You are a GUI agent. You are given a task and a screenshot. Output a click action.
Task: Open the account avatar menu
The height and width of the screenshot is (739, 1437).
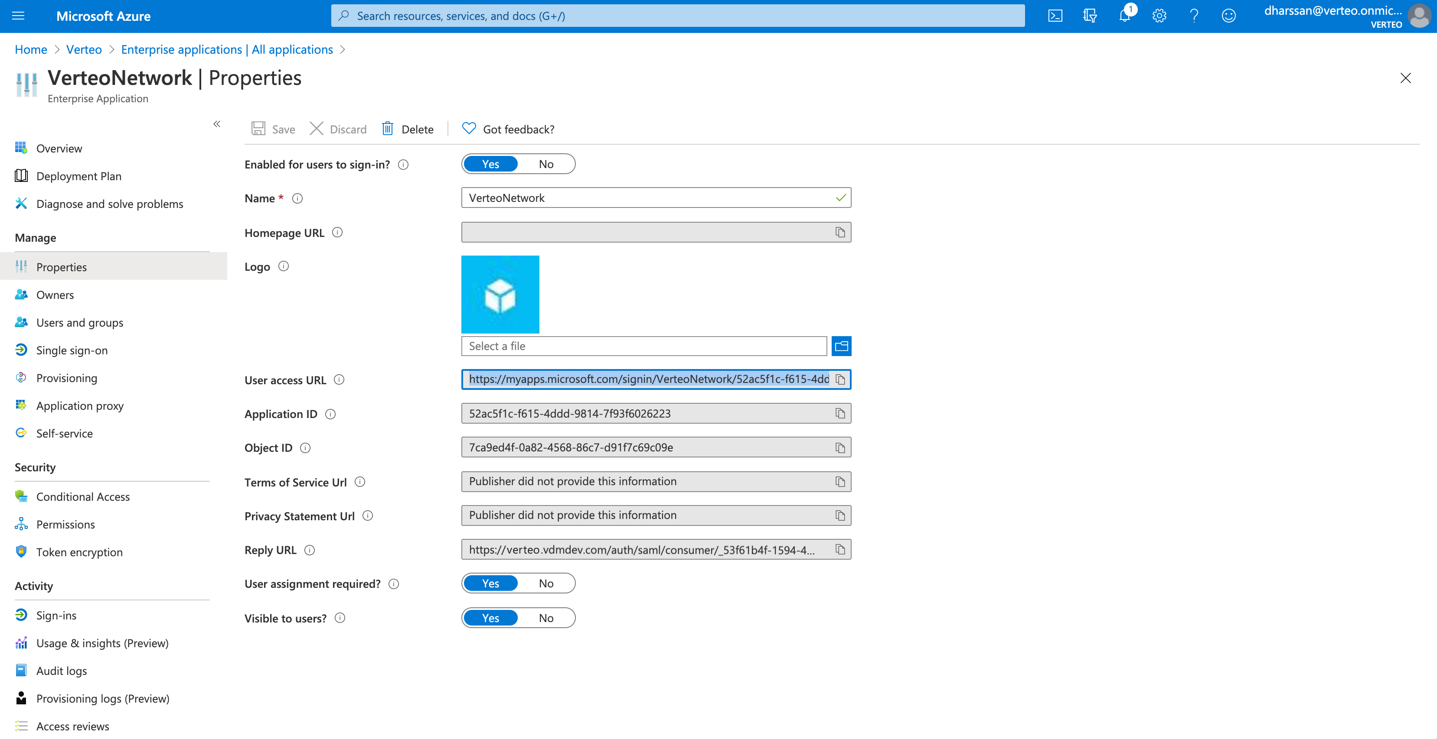1419,16
